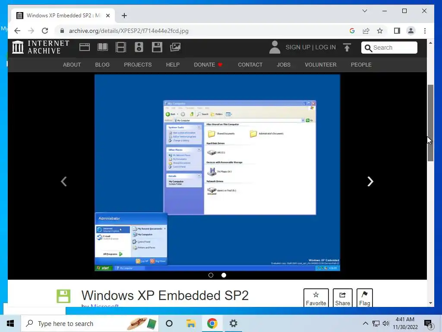Click green software floppy icon by title
Image resolution: width=442 pixels, height=332 pixels.
pos(63,296)
